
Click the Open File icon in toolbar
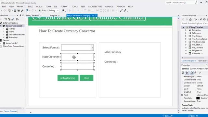tap(15, 10)
